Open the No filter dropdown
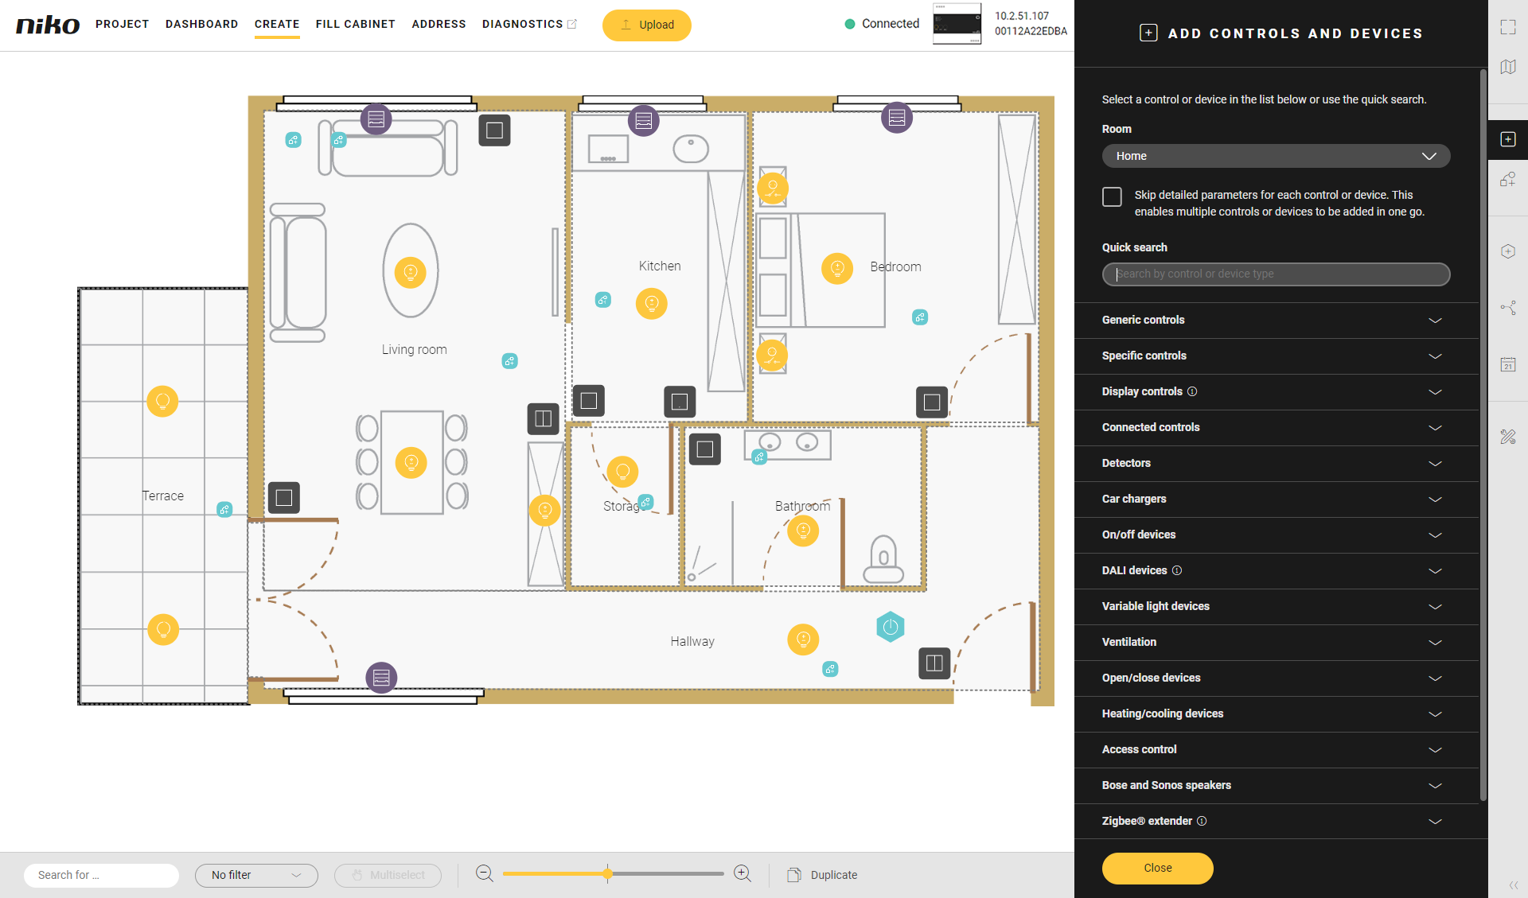Screen dimensions: 1528x898 [256, 875]
